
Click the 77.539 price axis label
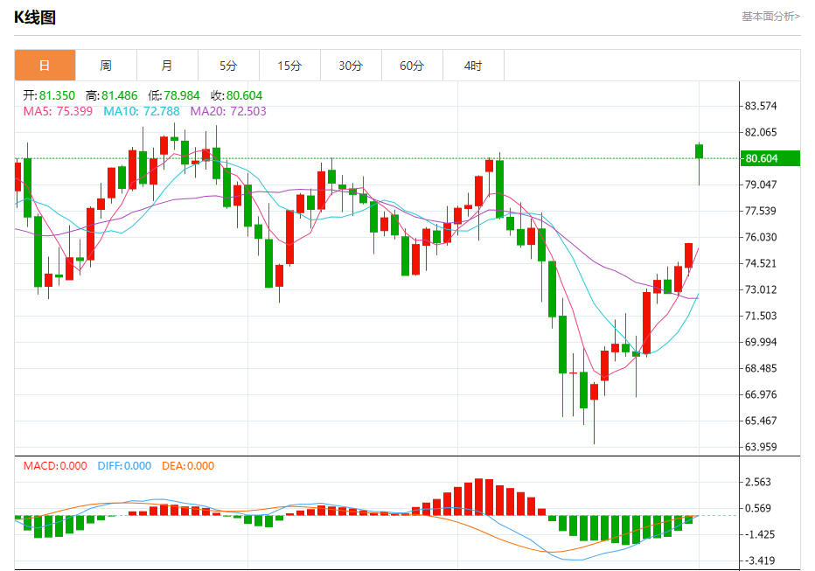[761, 211]
